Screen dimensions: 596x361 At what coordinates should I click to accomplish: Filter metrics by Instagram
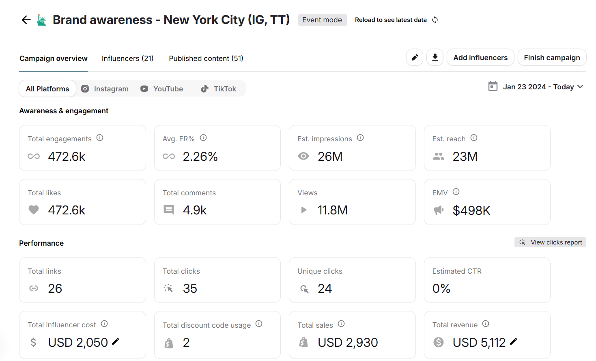pyautogui.click(x=105, y=89)
